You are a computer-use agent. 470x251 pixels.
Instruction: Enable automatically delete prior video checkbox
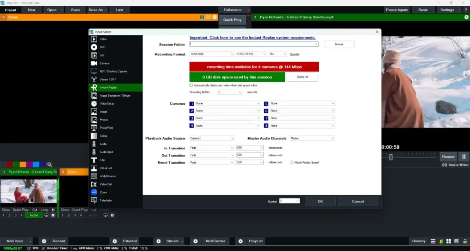[x=191, y=85]
